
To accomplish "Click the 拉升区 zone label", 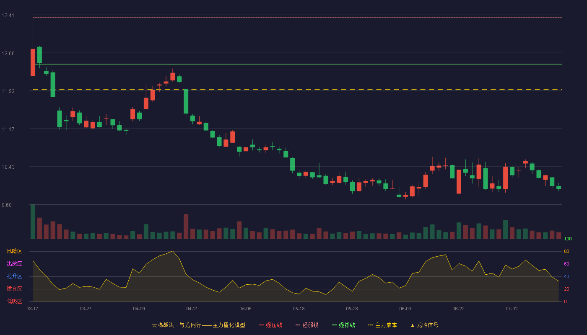I will click(14, 276).
